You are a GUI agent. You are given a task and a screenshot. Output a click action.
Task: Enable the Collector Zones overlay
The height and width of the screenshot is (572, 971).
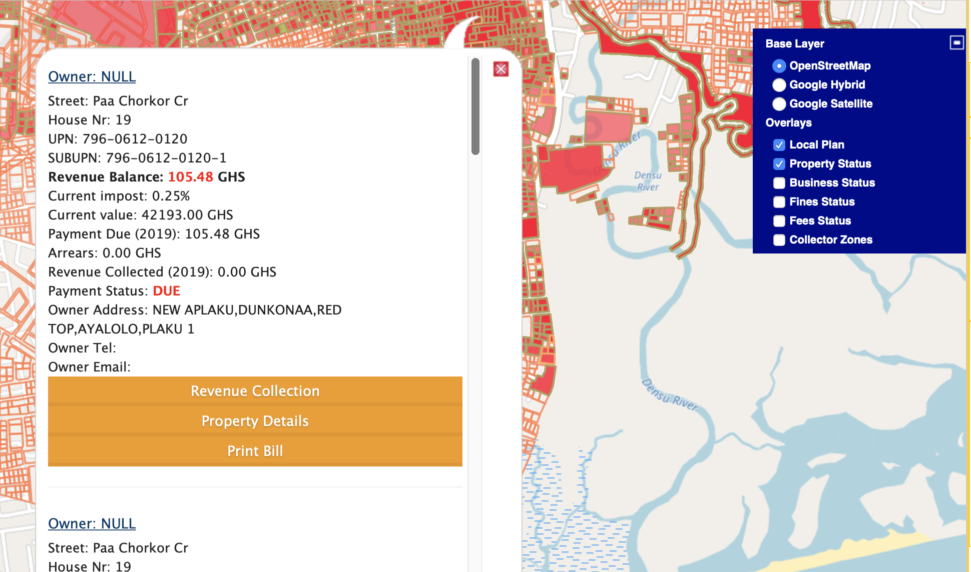(779, 240)
